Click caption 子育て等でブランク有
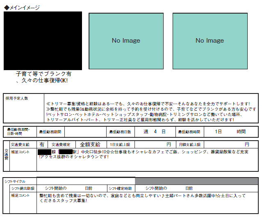Image resolution: width=262 pixels, height=221 pixels. coord(43,74)
